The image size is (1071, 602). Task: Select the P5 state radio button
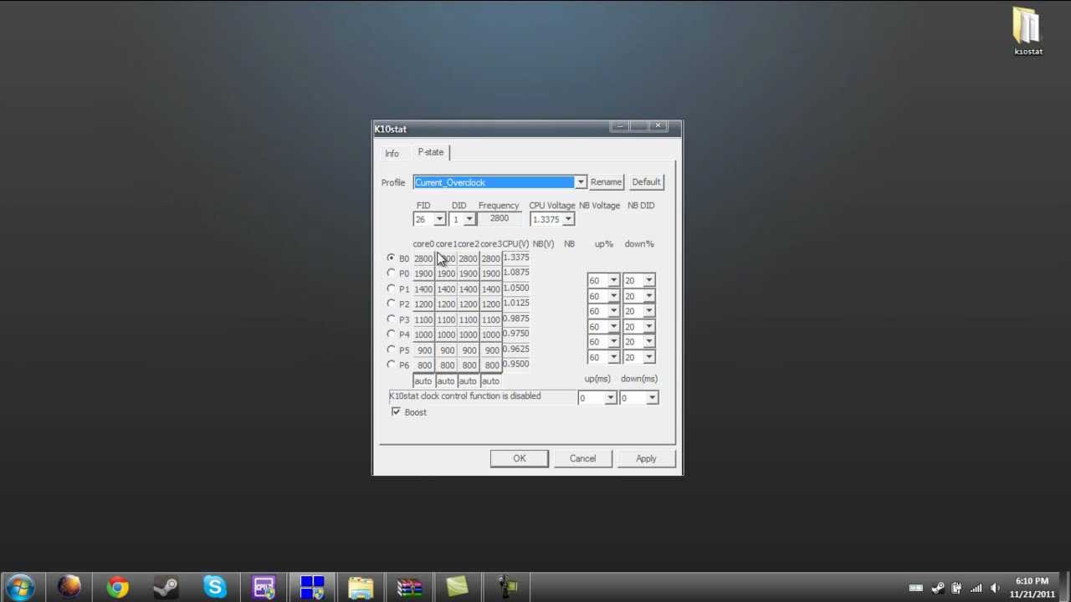point(391,349)
